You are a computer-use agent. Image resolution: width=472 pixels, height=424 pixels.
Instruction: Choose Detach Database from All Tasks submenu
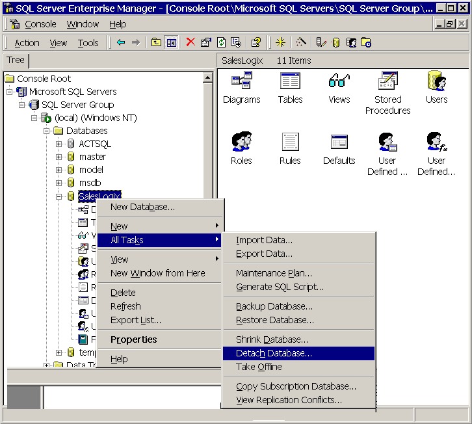click(x=298, y=353)
